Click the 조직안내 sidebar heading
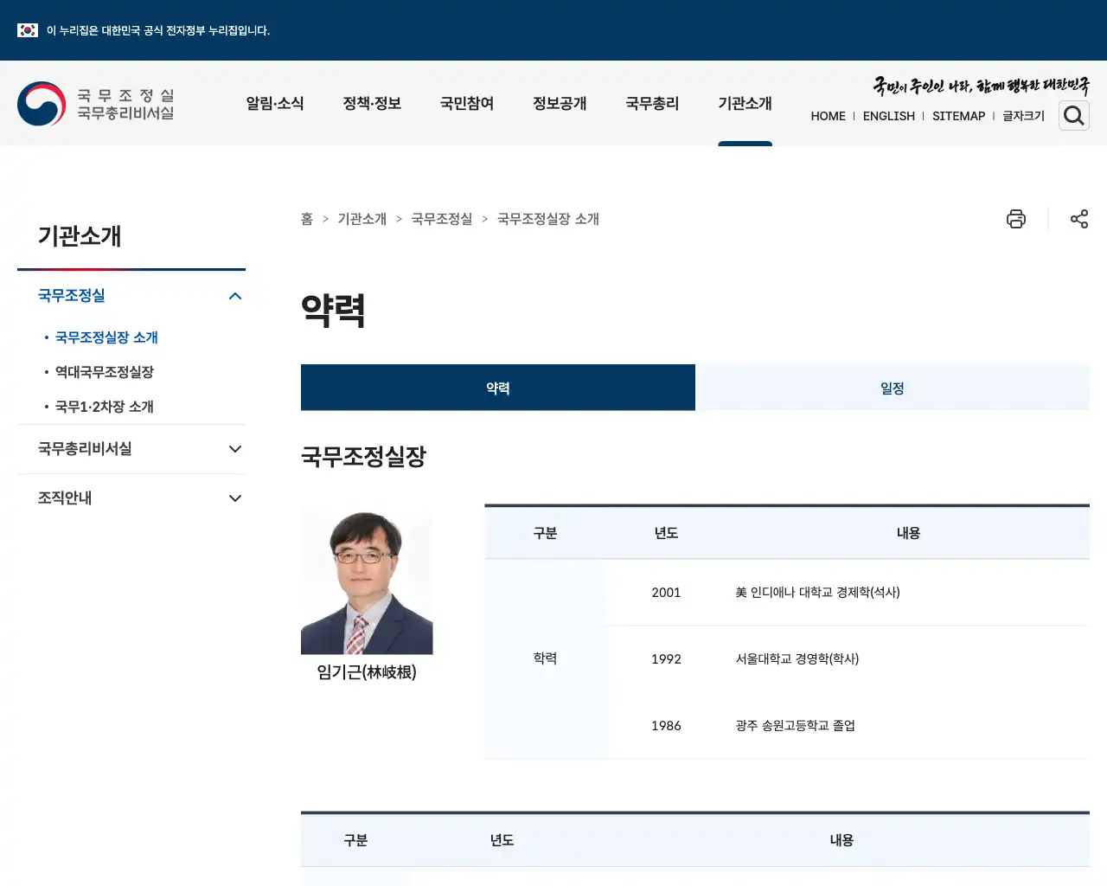1107x886 pixels. (x=65, y=498)
